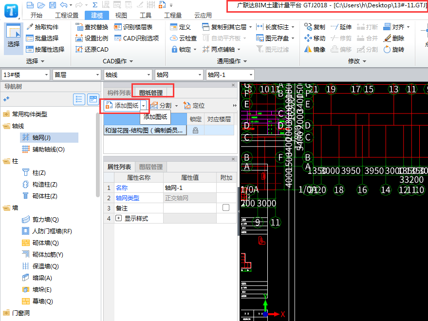Click 批量选择 batch select tool
The image size is (428, 321).
42,38
